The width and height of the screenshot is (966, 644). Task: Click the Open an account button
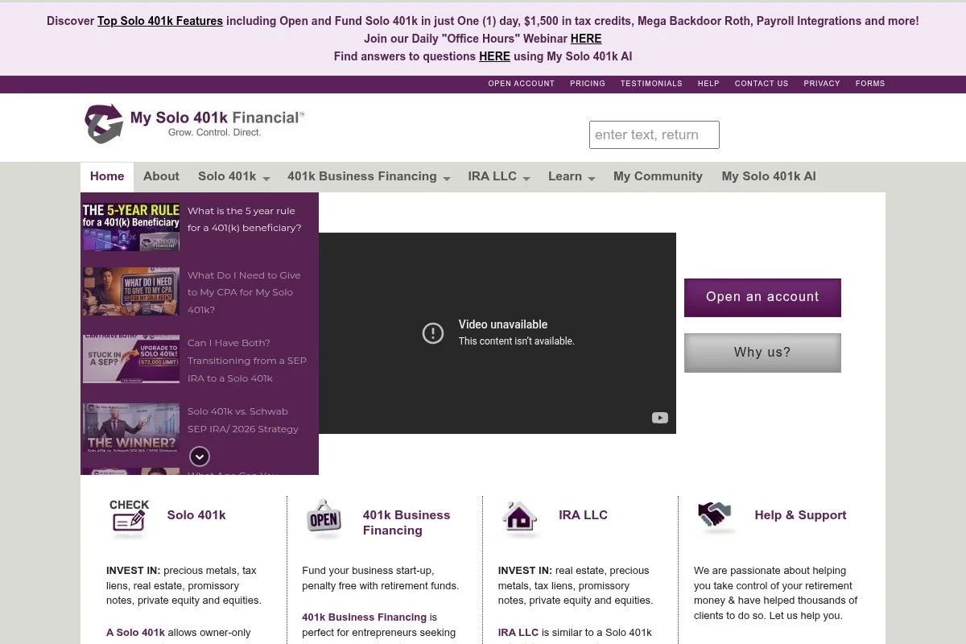762,297
